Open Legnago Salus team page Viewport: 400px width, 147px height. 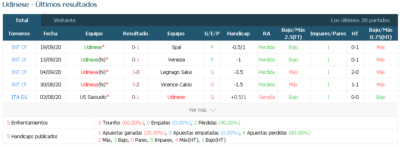(x=176, y=72)
